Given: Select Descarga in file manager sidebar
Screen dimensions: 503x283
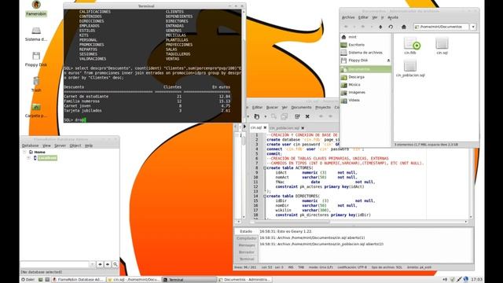Looking at the screenshot, I should 365,77.
